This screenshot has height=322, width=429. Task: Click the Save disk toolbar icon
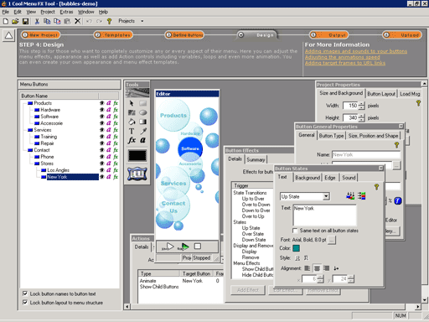25,21
